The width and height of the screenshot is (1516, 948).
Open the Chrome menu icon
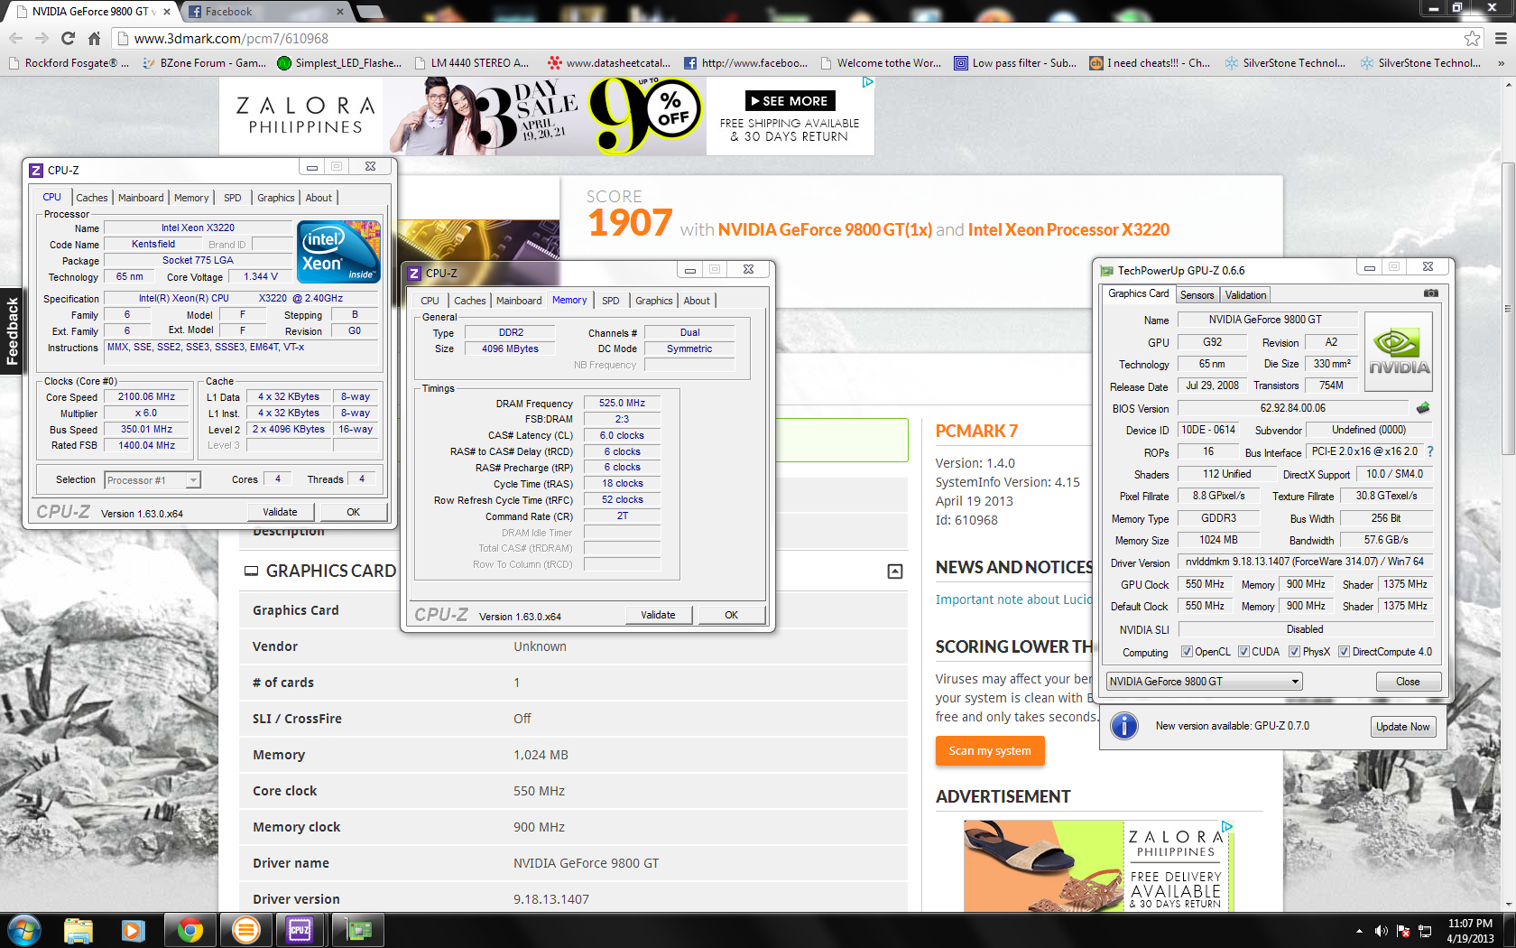1501,38
